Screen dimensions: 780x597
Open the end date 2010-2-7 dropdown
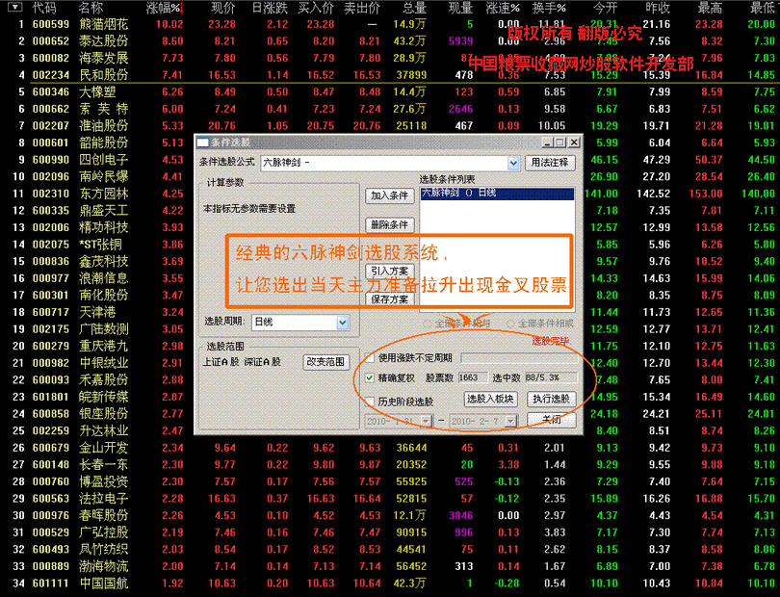511,422
